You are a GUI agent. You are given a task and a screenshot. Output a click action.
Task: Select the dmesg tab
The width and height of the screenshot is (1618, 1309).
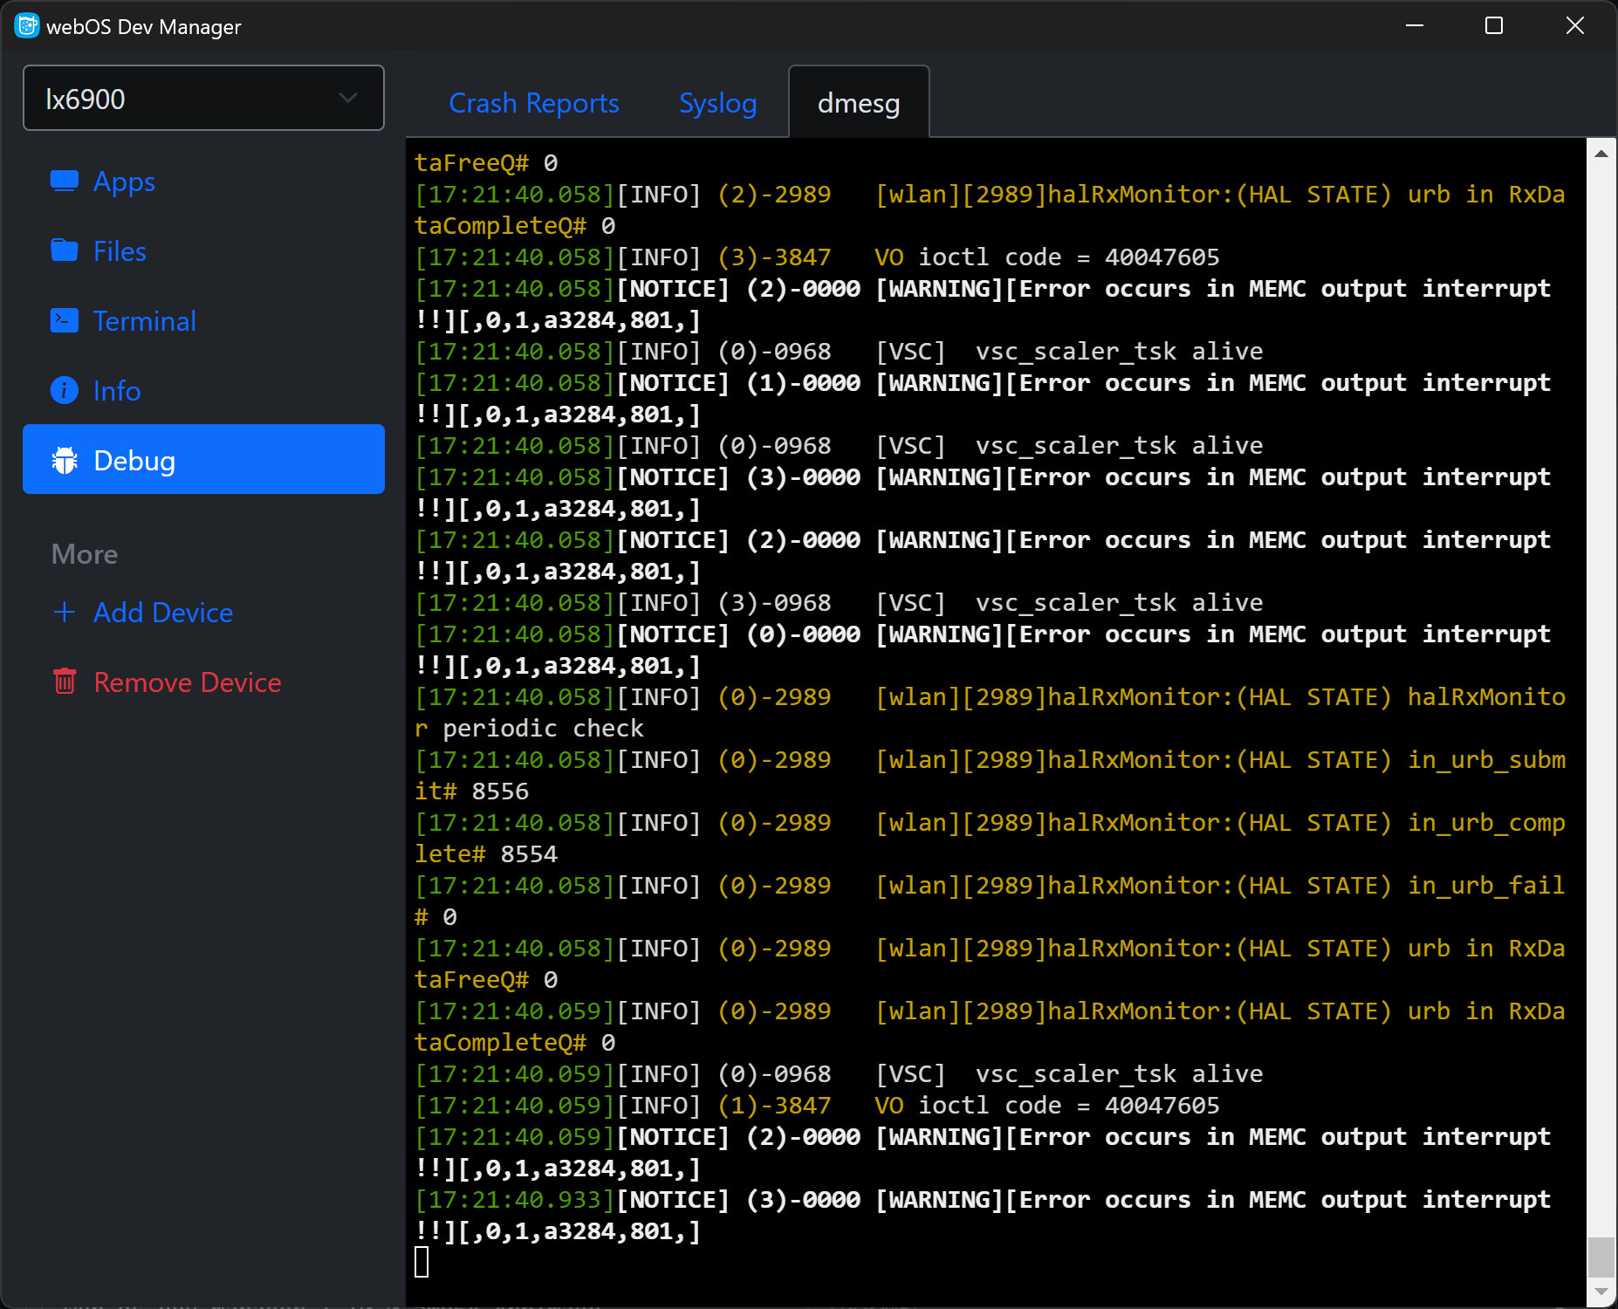[858, 103]
